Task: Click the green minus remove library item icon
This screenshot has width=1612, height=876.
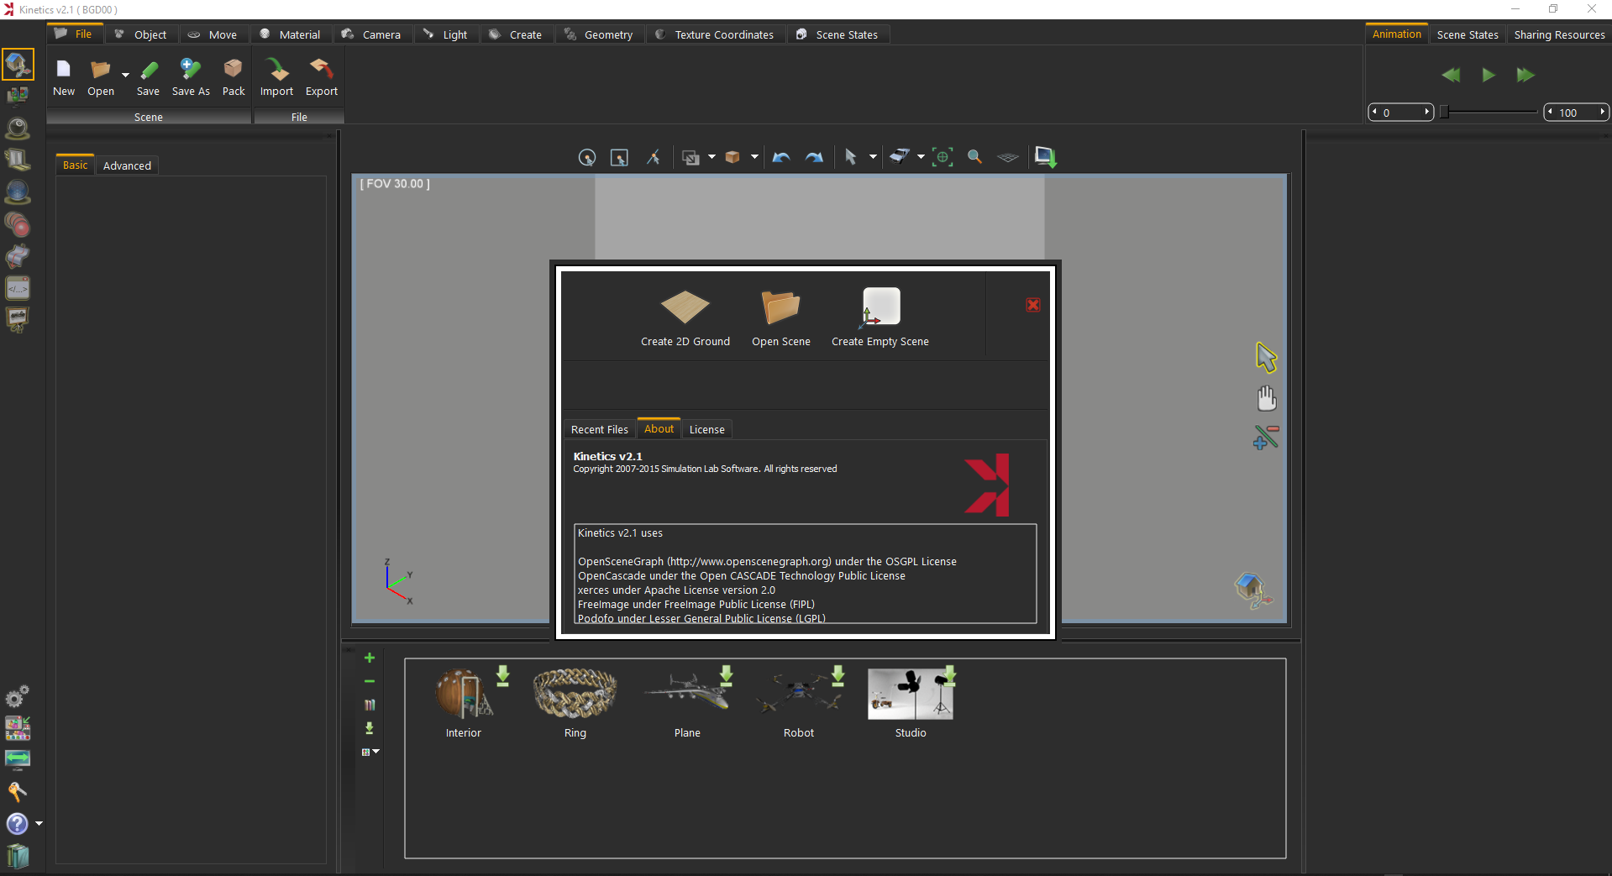Action: 370,681
